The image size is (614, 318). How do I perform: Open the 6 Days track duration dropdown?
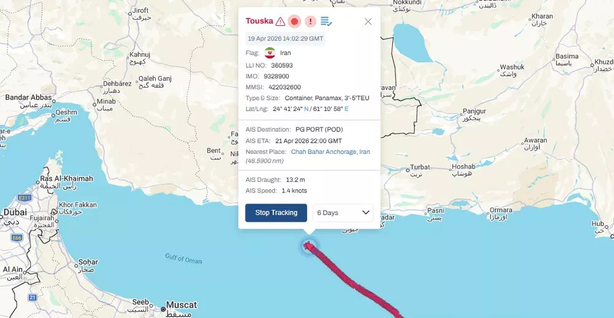343,213
